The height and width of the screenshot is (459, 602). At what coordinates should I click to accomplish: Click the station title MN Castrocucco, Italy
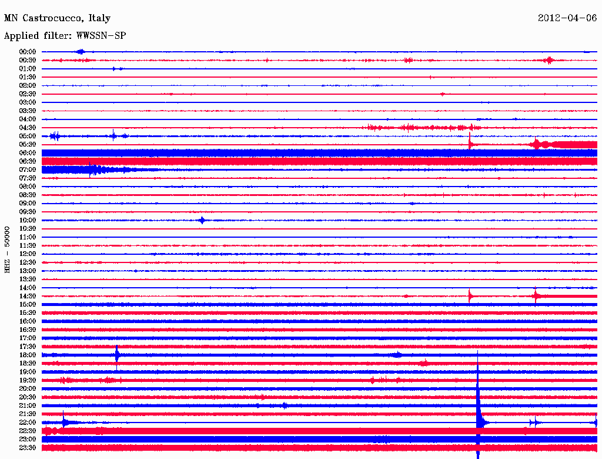tap(57, 18)
